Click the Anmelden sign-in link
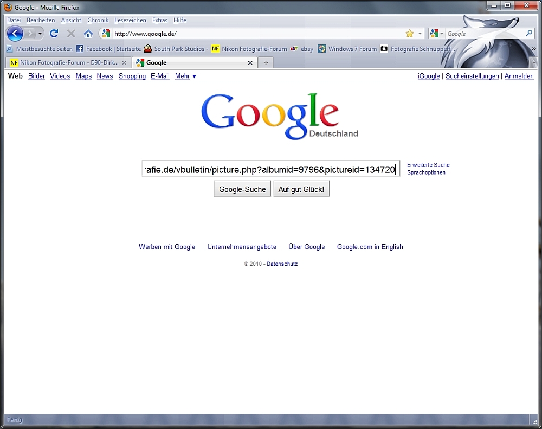Image resolution: width=542 pixels, height=429 pixels. [519, 76]
